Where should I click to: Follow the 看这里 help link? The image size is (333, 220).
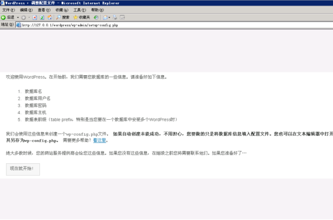(99, 140)
